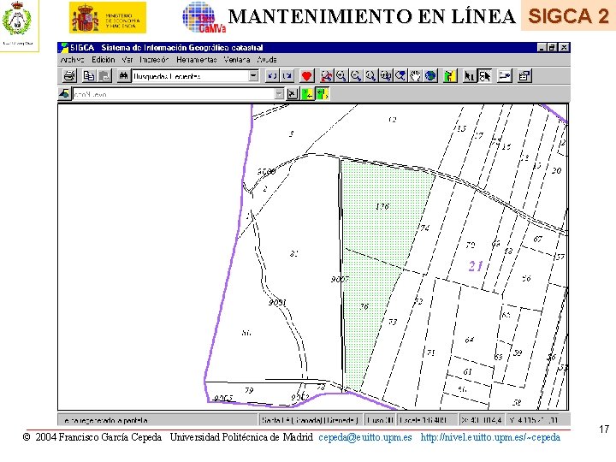Click parcel number 64 on map

[x=470, y=340]
